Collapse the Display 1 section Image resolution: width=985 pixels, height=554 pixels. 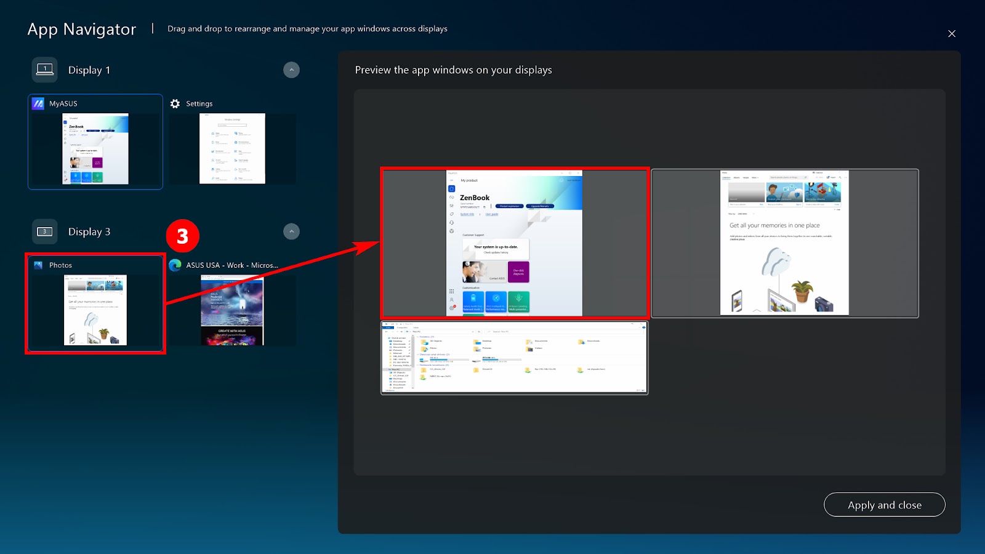pos(291,70)
